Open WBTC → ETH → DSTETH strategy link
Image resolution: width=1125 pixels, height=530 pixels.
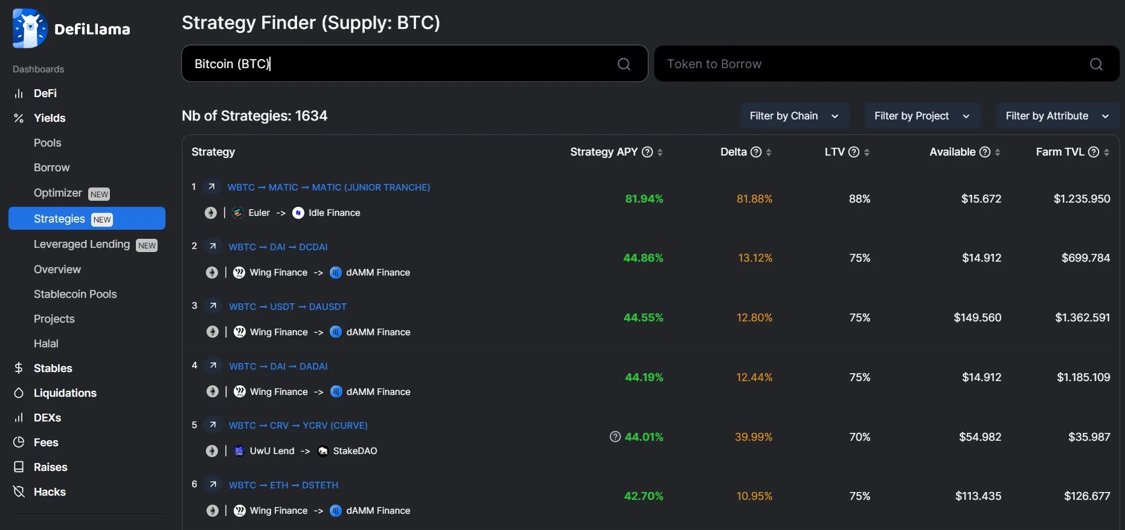click(x=284, y=485)
